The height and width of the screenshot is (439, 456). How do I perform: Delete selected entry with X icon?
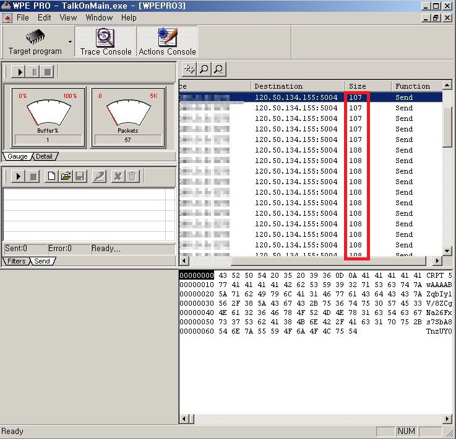click(x=118, y=176)
